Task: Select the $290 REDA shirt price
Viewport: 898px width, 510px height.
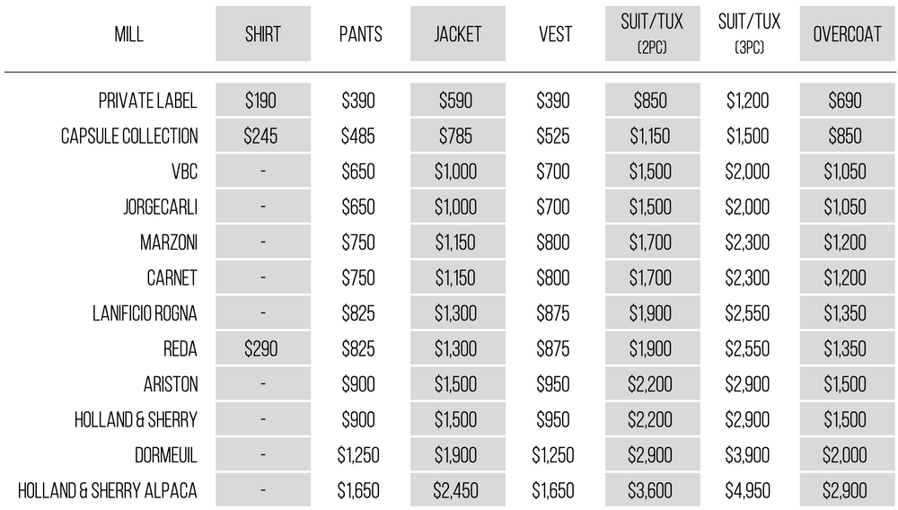Action: click(x=262, y=349)
